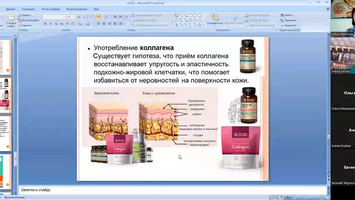This screenshot has height=200, width=355.
Task: Click zoom out minus button
Action: point(295,198)
